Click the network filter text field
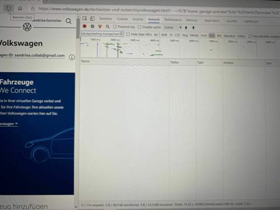The width and height of the screenshot is (280, 210). (102, 34)
